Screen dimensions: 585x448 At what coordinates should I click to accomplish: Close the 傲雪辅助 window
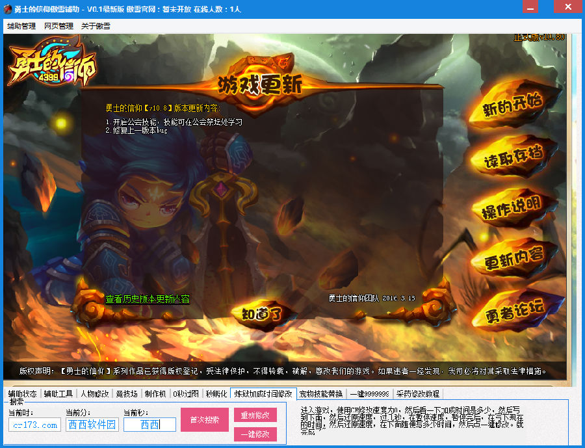click(x=568, y=7)
